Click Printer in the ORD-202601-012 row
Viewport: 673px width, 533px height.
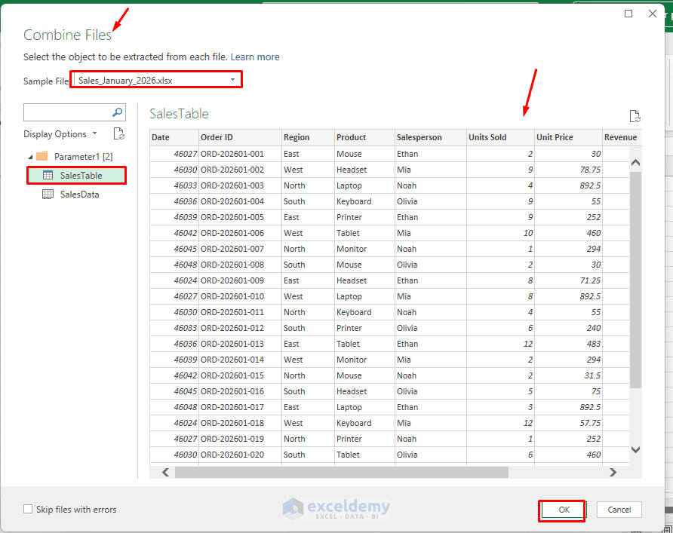(364, 328)
